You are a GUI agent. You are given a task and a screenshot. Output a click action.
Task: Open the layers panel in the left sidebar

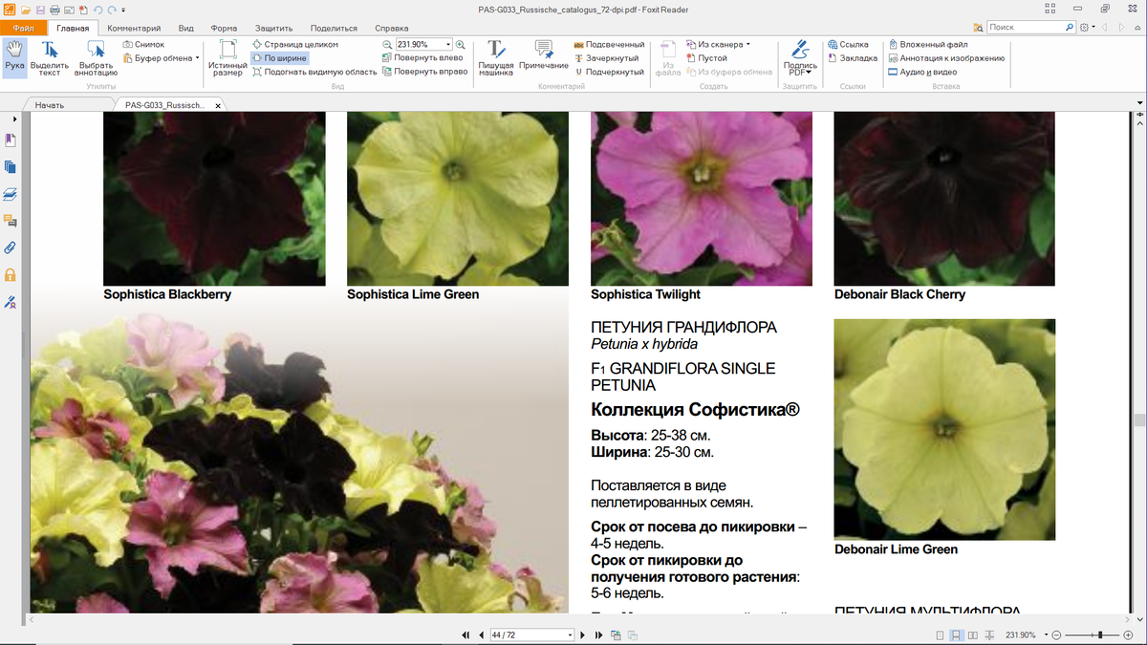tap(11, 194)
